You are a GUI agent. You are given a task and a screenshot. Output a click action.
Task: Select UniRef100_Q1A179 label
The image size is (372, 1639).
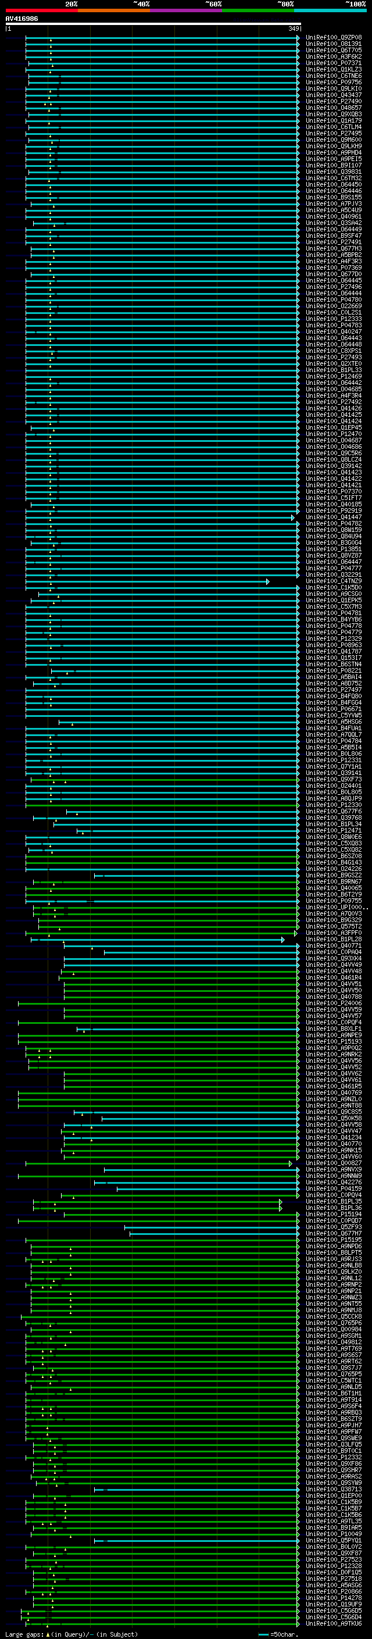(x=334, y=120)
